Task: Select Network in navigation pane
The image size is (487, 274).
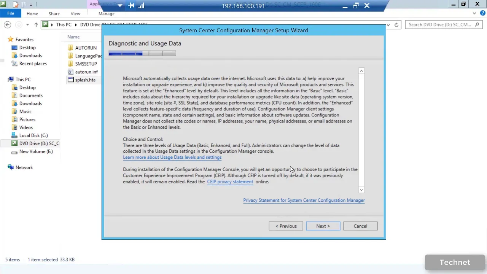Action: 24,167
